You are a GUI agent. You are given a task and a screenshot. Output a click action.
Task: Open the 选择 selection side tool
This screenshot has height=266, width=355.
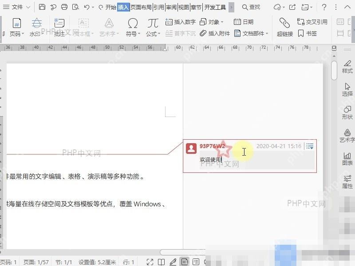tap(347, 90)
